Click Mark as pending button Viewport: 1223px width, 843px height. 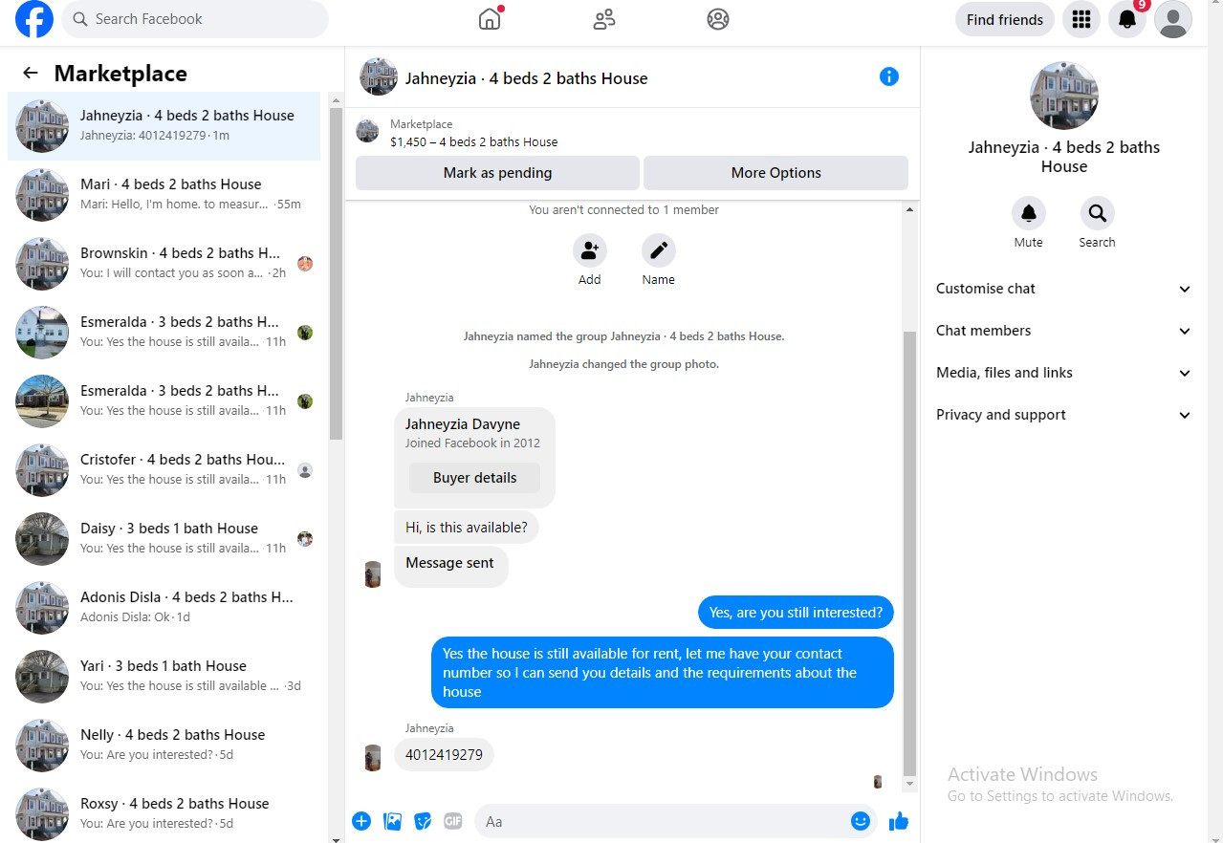(x=497, y=173)
